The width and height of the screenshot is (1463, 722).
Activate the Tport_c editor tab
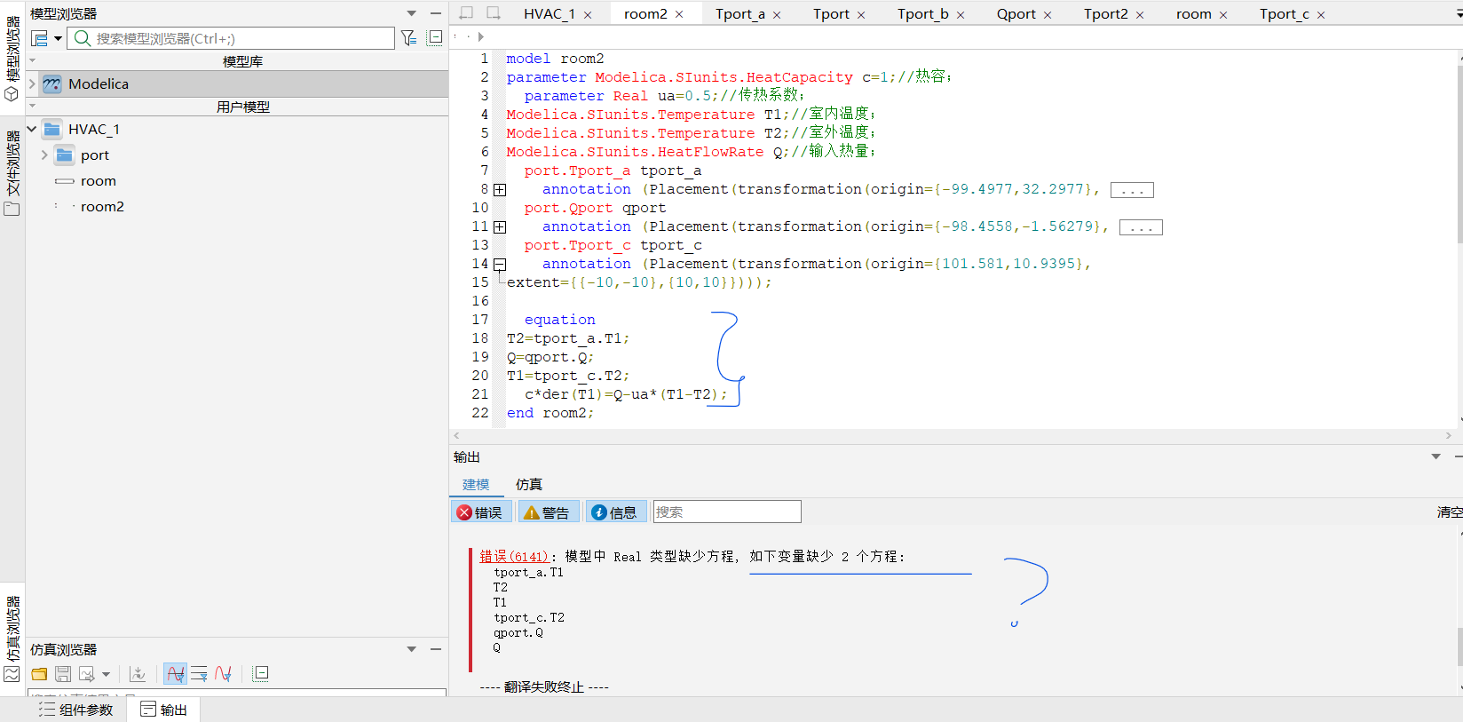click(1284, 13)
